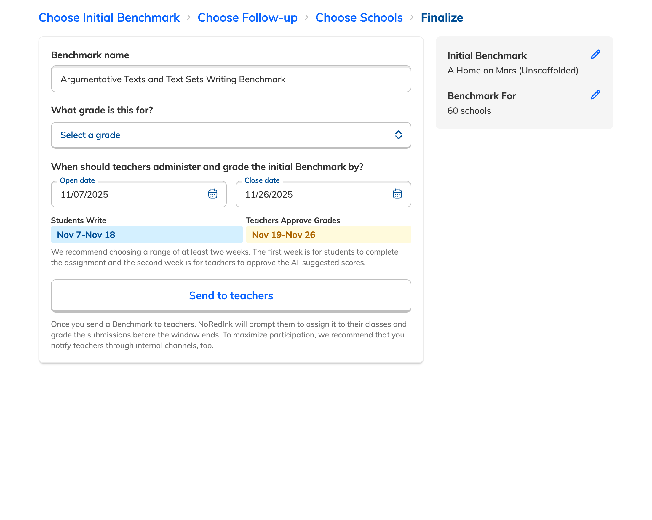Click the grade dropdown up-down arrows

coord(398,135)
